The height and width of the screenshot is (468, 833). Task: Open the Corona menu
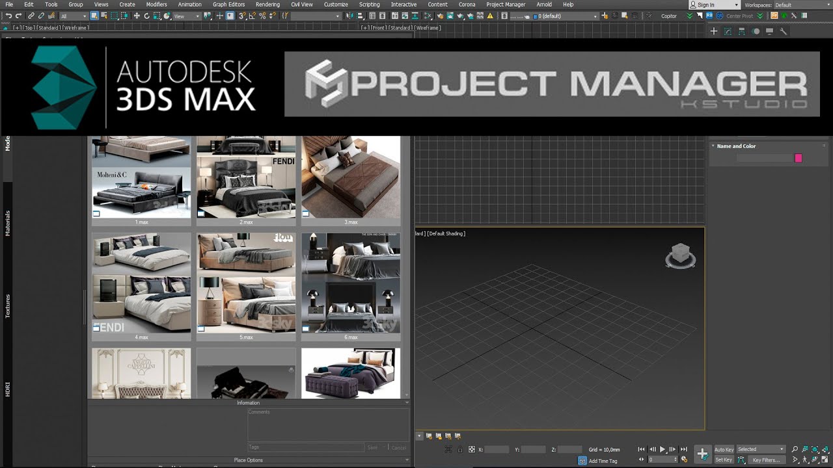click(467, 5)
